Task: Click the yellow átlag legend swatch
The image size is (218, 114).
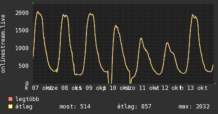Action: coord(11,107)
